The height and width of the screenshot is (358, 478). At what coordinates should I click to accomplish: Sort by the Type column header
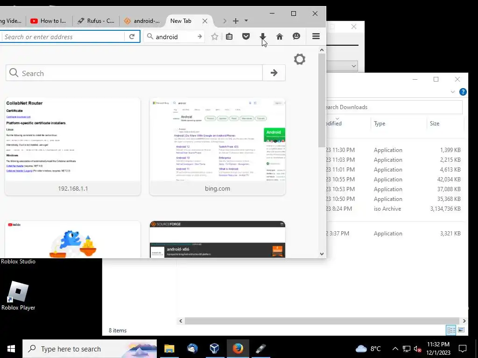[x=399, y=123]
